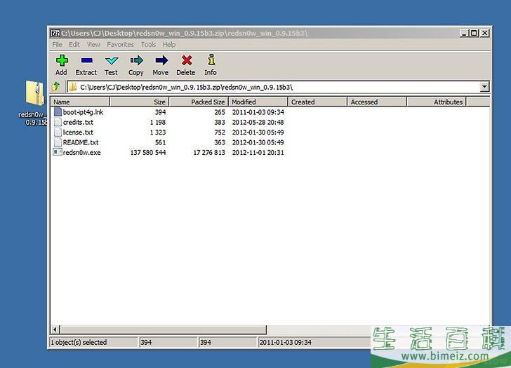Sort by Name column header

click(x=80, y=102)
